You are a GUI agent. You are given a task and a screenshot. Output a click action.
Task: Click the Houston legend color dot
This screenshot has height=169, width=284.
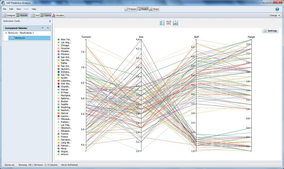(x=59, y=48)
